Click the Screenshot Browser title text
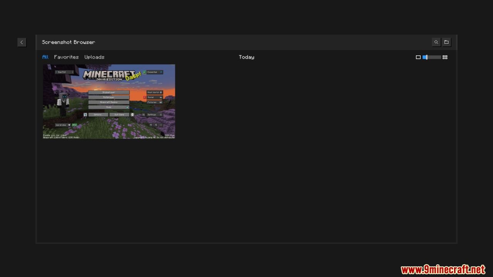Screen dimensions: 493x277 [69, 42]
